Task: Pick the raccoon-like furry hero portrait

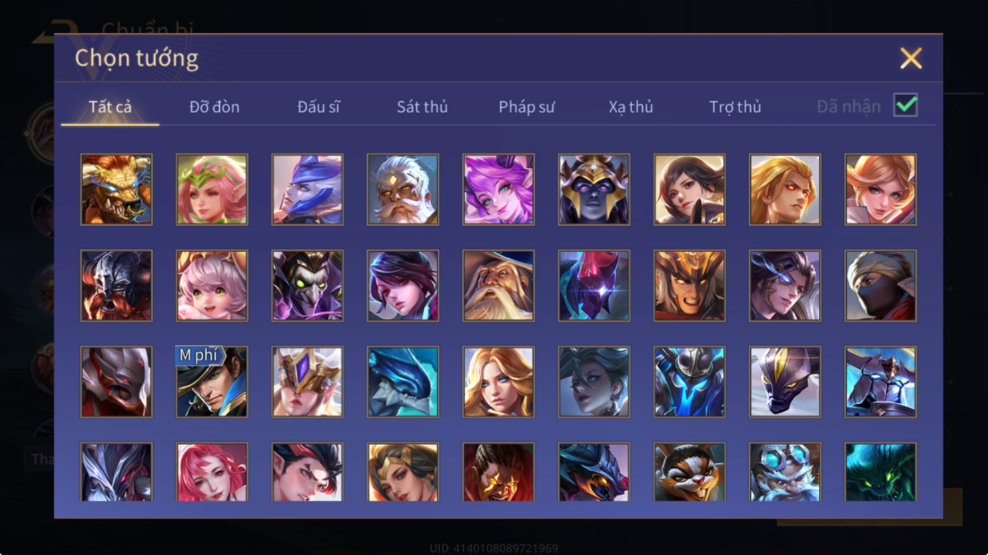Action: pos(690,472)
